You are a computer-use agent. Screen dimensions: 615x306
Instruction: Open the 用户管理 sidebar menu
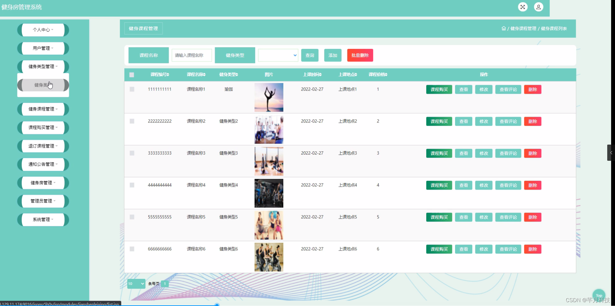click(x=43, y=48)
